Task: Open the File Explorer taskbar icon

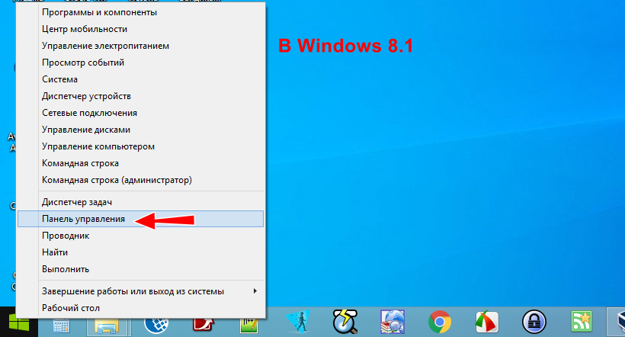Action: (107, 326)
